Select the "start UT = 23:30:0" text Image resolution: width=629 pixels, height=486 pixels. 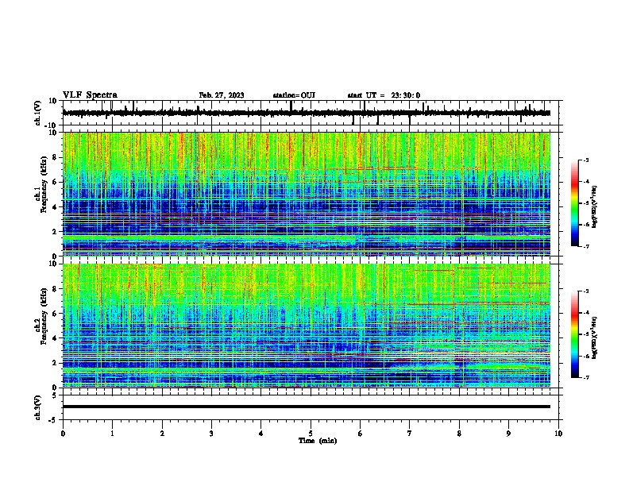(384, 95)
